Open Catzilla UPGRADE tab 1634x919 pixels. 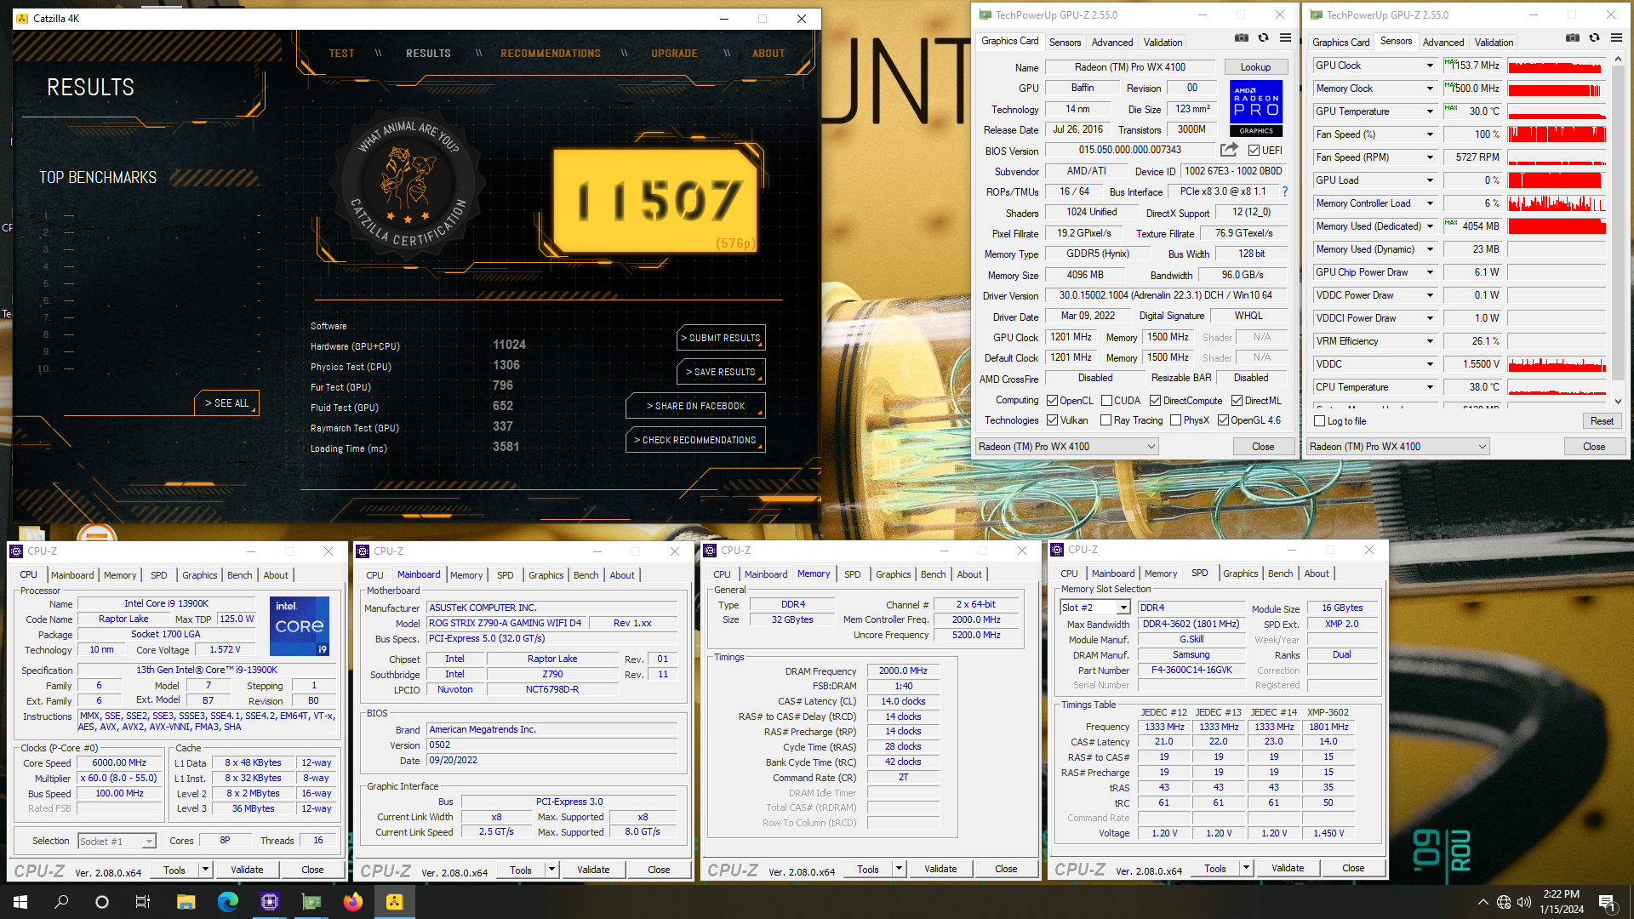point(675,54)
